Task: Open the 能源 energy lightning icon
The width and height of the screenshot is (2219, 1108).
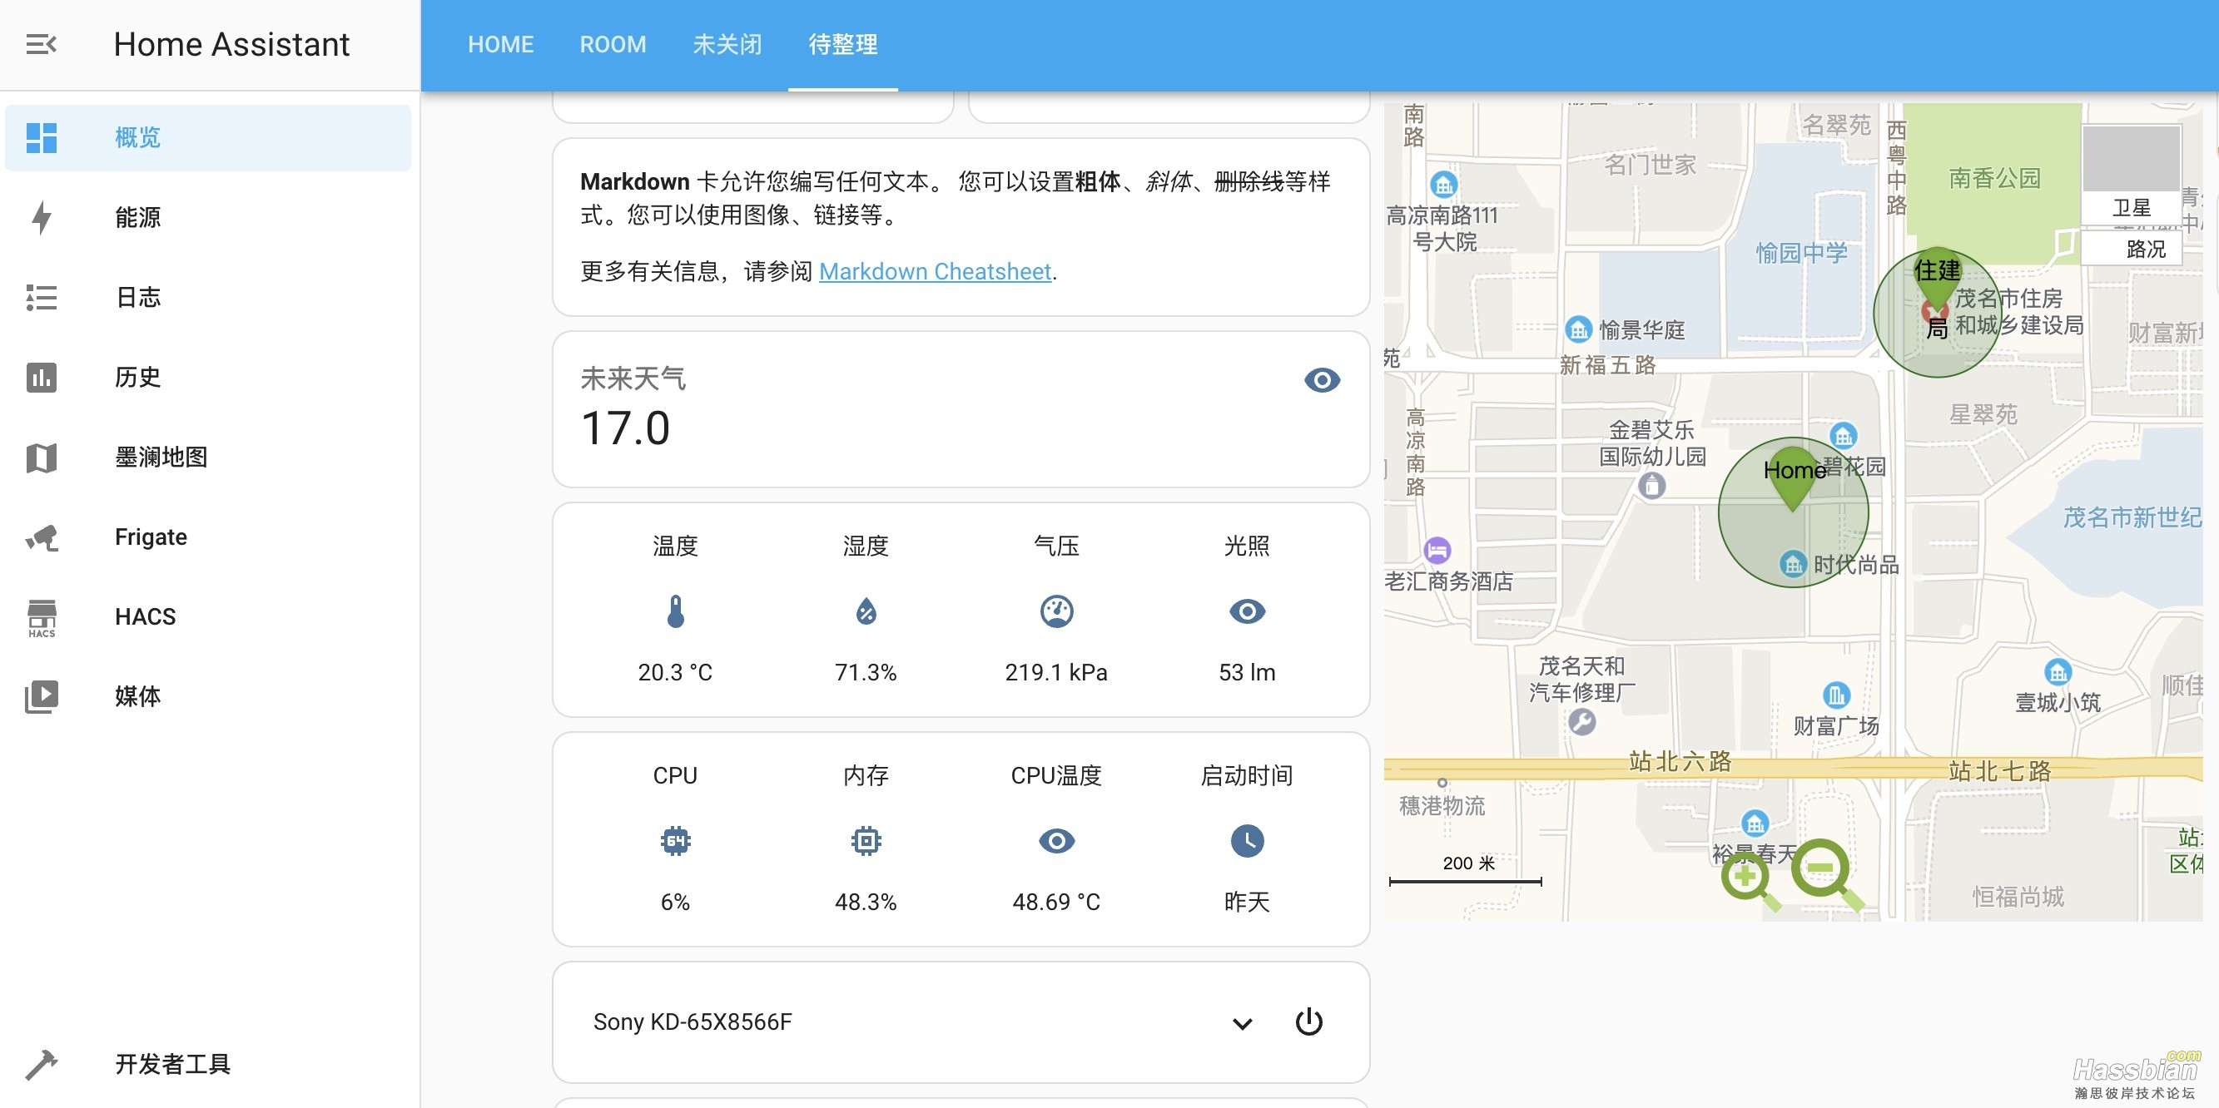Action: coord(42,218)
